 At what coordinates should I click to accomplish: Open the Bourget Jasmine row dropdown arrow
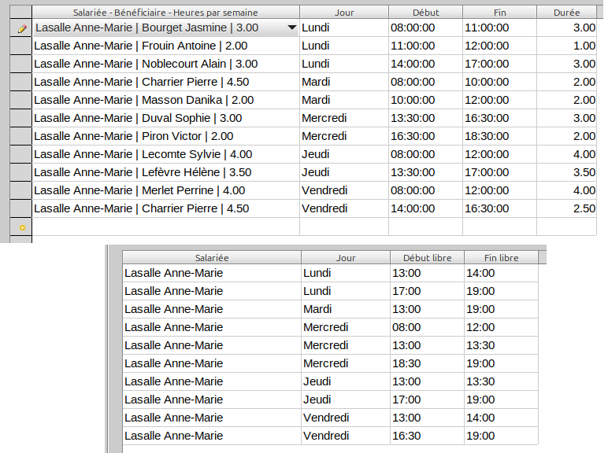click(291, 28)
